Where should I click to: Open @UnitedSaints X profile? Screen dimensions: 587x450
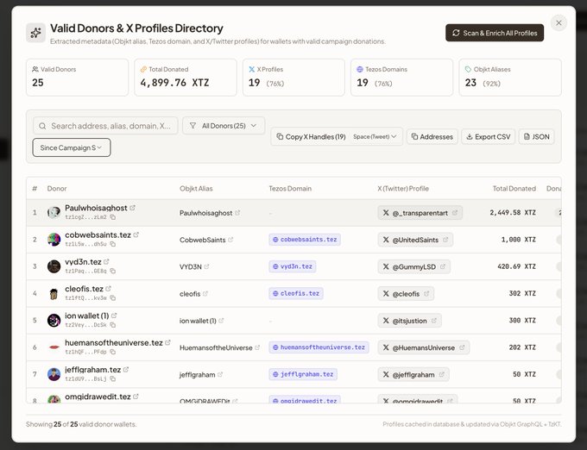pyautogui.click(x=415, y=240)
